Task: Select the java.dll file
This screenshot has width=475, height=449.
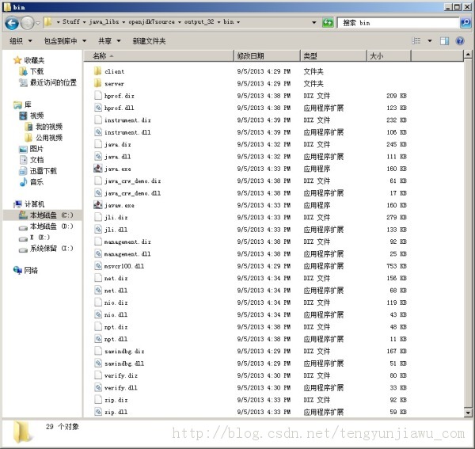Action: click(x=117, y=156)
